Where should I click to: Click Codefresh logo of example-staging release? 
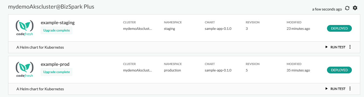(x=25, y=28)
